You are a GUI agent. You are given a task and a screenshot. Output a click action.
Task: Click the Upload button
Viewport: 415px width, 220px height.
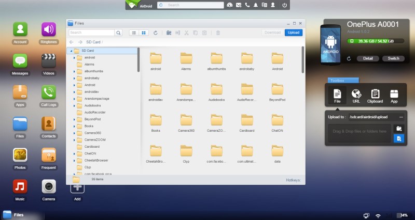tap(294, 33)
